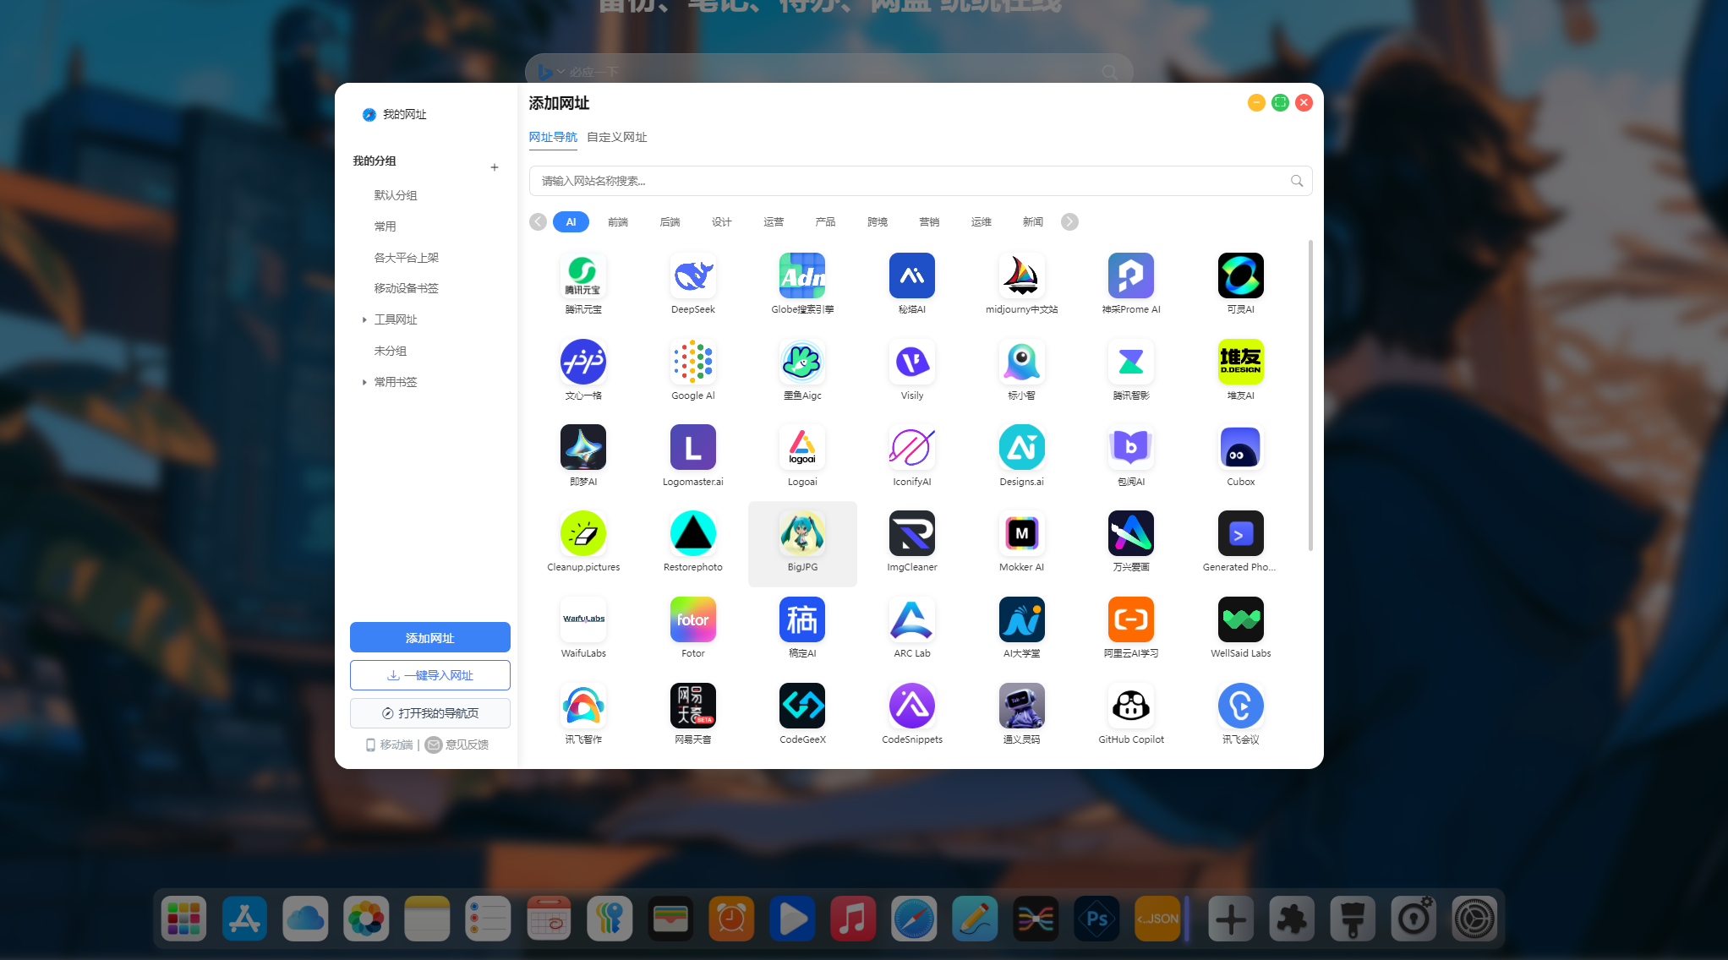Switch to the 自定义网址 tab
Image resolution: width=1728 pixels, height=960 pixels.
tap(617, 137)
